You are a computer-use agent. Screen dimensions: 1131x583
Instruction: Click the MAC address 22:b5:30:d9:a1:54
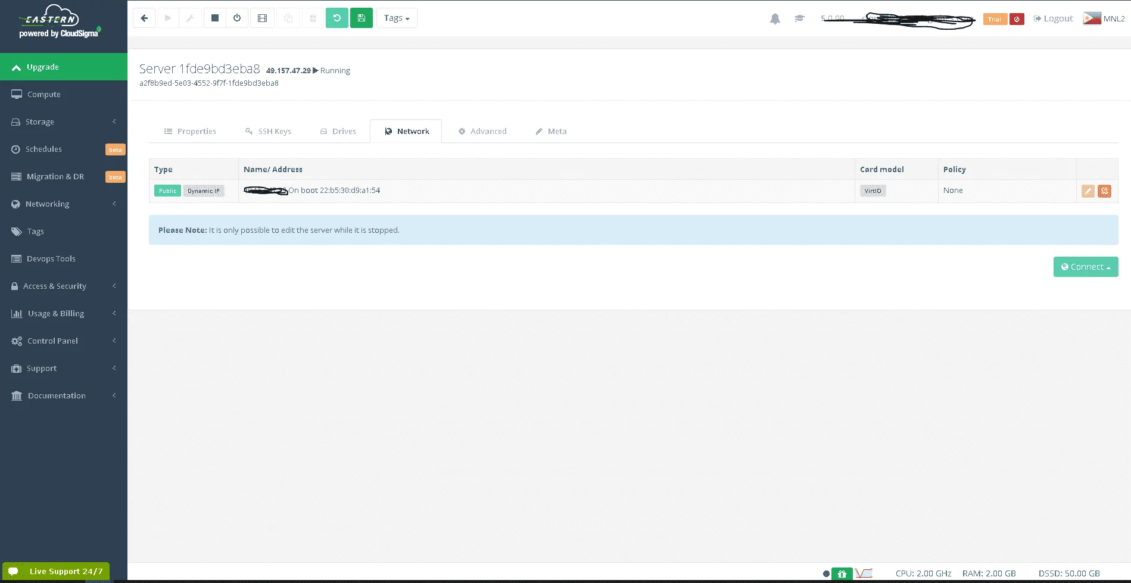click(x=350, y=191)
